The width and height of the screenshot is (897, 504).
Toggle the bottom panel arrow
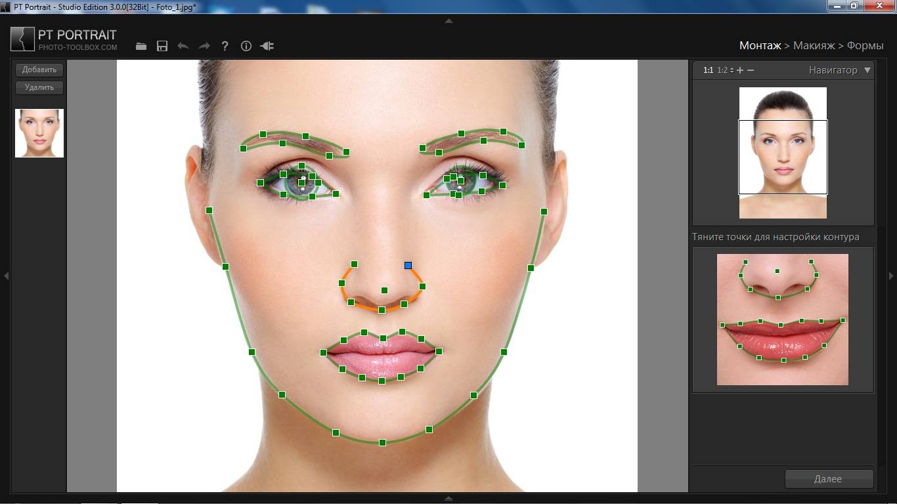coord(448,498)
